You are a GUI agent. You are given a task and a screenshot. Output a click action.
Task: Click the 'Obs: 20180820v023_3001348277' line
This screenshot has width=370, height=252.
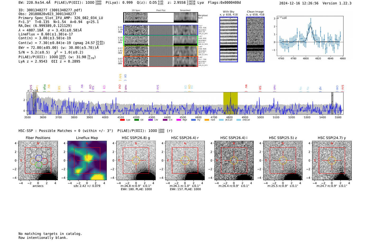(x=47, y=14)
